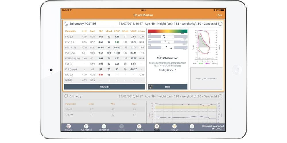Click the Bluetooth icon in status bar
Viewport: 287px width, 143px height.
(x=214, y=10)
